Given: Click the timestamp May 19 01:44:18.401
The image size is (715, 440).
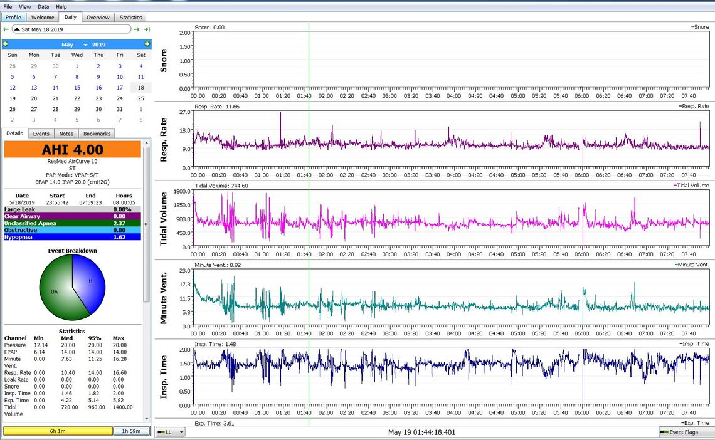Looking at the screenshot, I should click(421, 432).
